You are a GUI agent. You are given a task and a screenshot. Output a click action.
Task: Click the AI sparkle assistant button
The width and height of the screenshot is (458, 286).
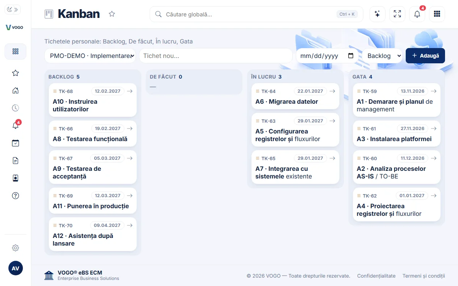coord(377,14)
